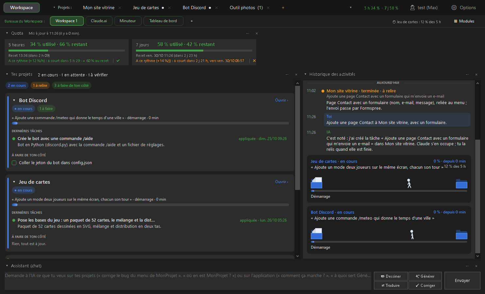Open the Modules grid icon
The image size is (485, 294).
click(456, 21)
